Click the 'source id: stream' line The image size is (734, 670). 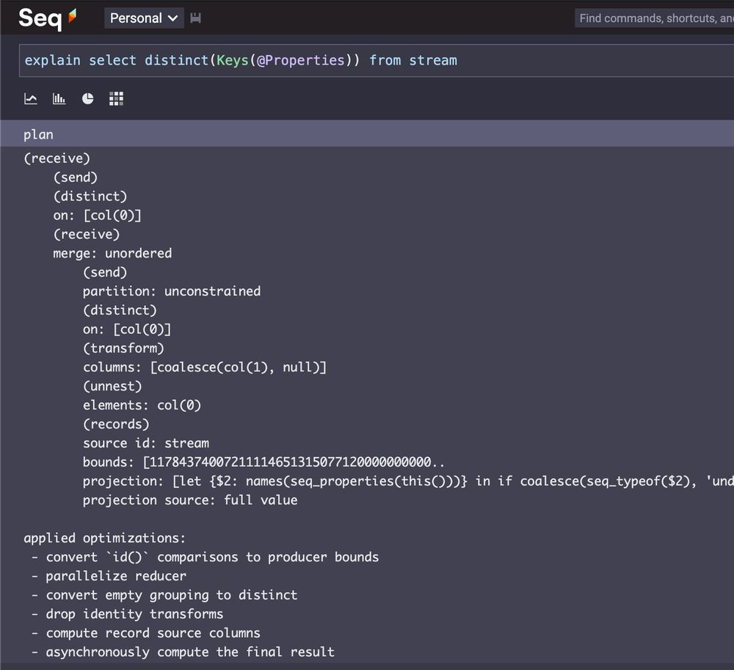pyautogui.click(x=146, y=443)
